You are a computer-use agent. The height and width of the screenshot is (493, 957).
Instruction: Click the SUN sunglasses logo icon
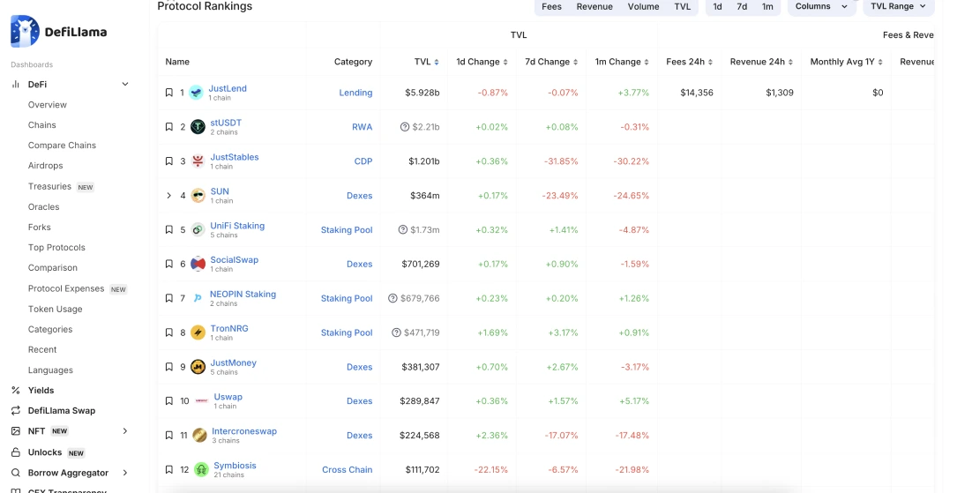(198, 196)
